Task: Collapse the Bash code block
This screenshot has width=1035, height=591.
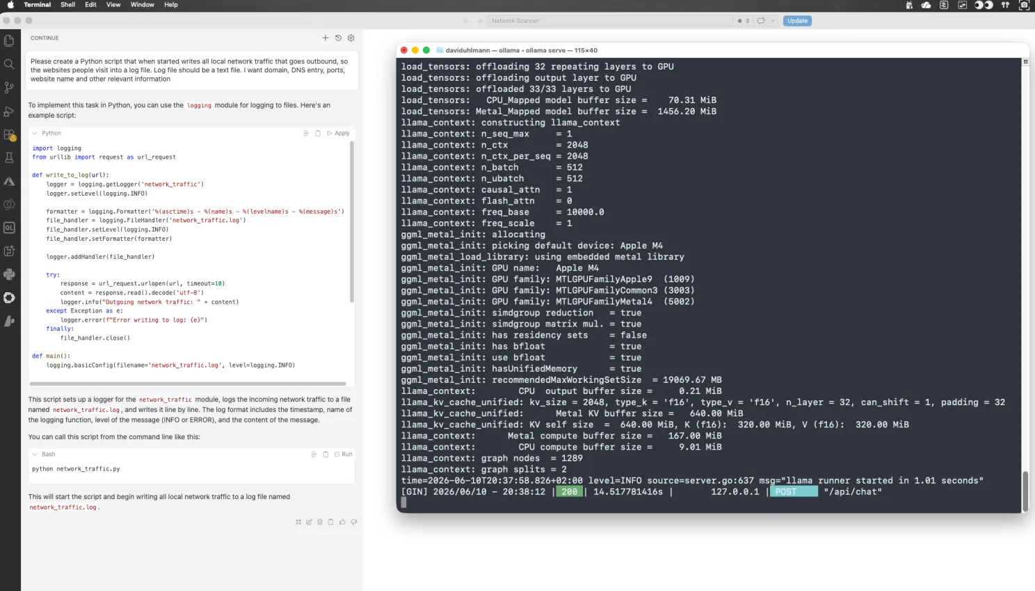Action: [x=35, y=454]
